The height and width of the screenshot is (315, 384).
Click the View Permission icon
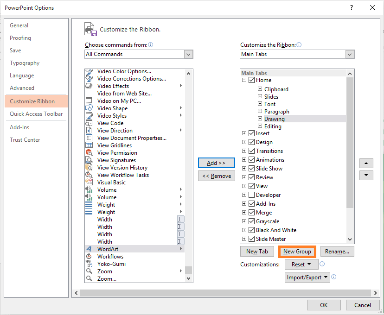coord(89,152)
